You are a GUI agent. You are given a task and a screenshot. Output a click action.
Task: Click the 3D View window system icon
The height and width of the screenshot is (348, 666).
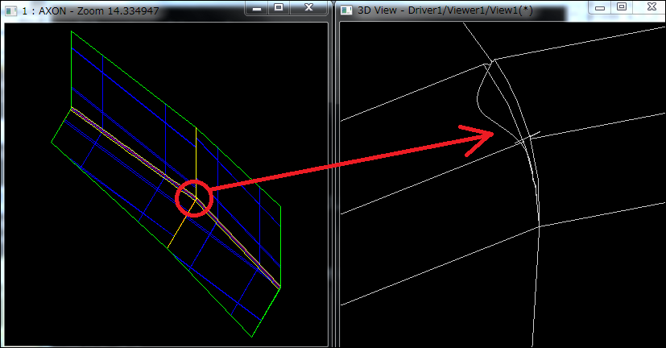point(347,10)
